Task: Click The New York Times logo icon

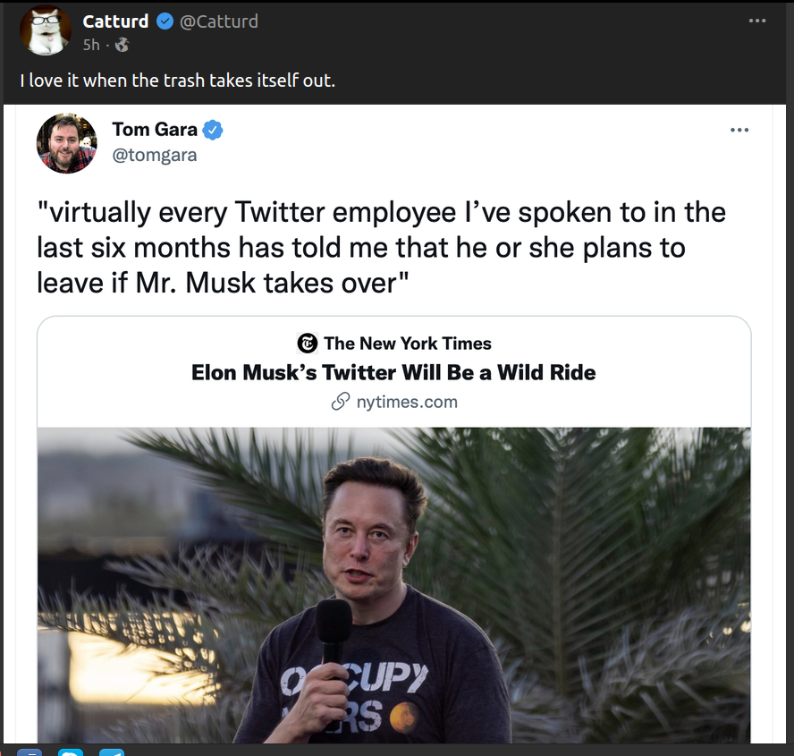Action: (307, 343)
